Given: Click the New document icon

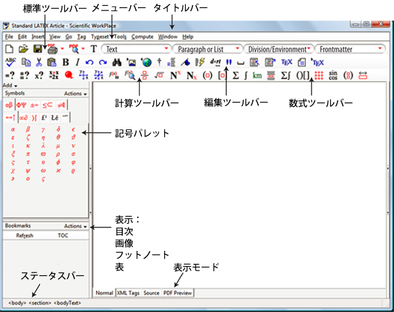Looking at the screenshot, I should point(9,49).
